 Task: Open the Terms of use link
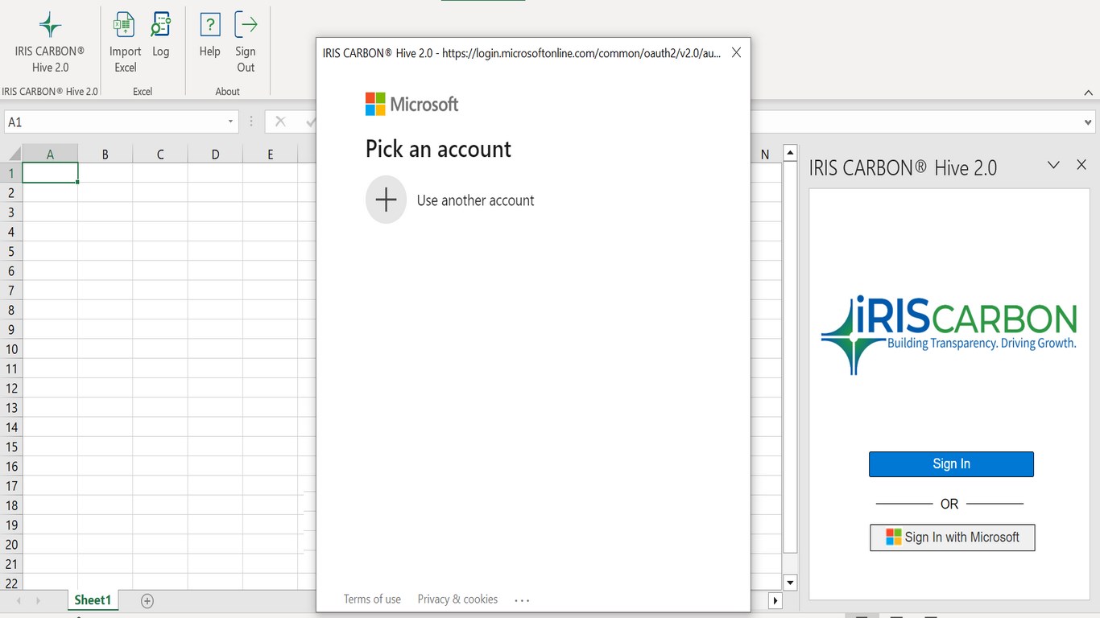coord(372,599)
